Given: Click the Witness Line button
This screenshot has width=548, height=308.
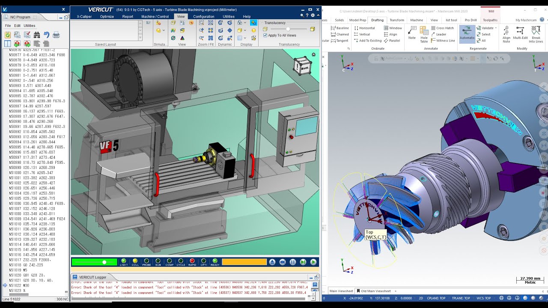Looking at the screenshot, I should point(443,41).
